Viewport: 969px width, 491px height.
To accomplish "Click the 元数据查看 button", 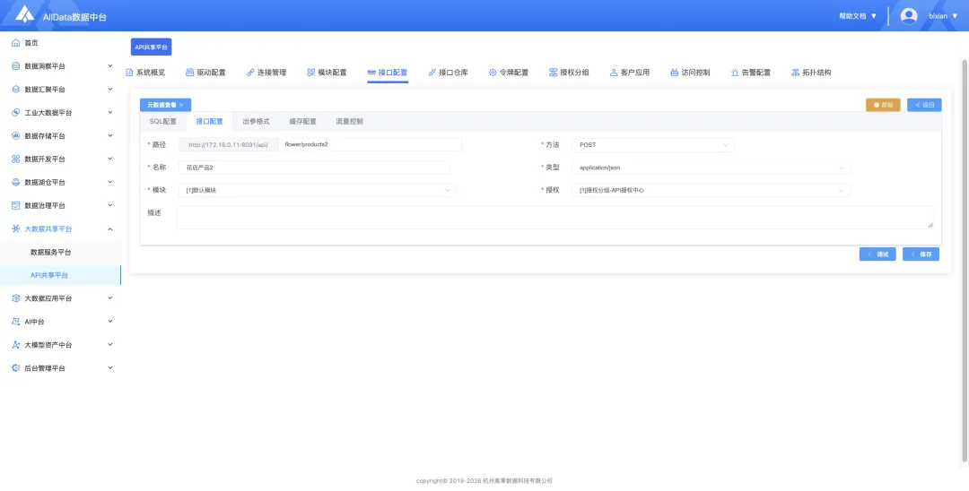I will [x=166, y=105].
